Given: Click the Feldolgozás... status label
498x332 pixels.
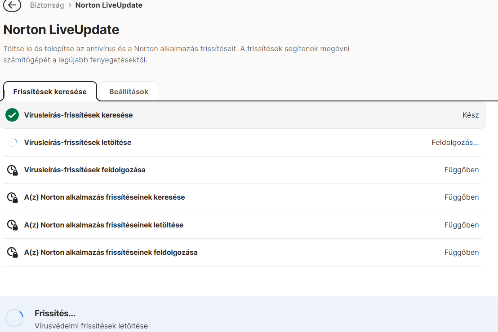Looking at the screenshot, I should pyautogui.click(x=455, y=143).
